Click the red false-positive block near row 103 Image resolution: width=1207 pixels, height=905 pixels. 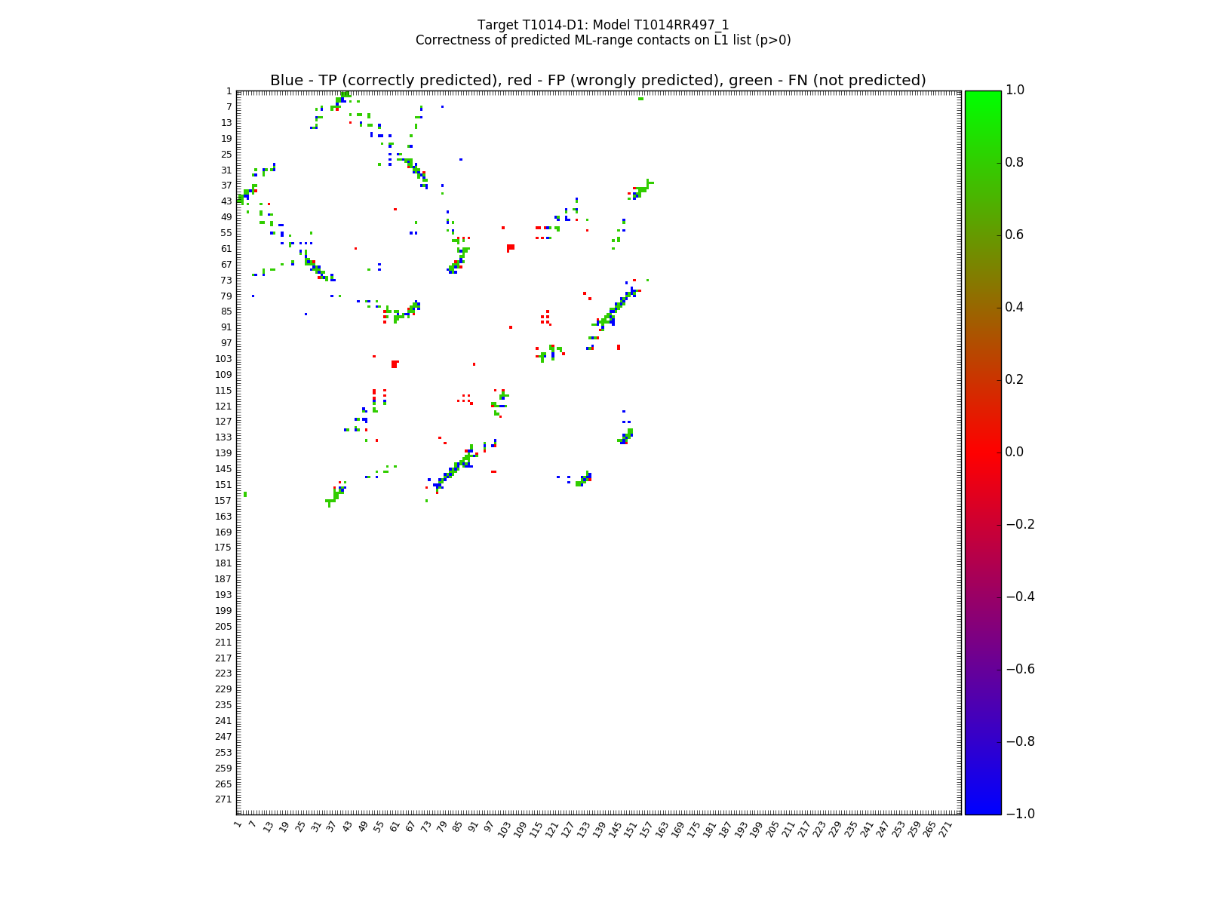(395, 364)
